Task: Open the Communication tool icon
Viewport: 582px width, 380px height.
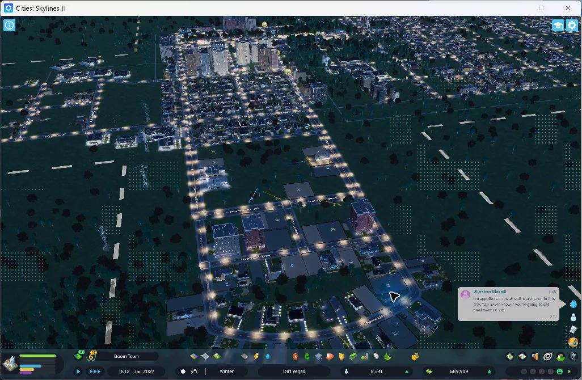Action: coord(376,357)
